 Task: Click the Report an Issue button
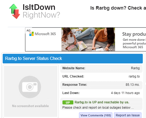[128, 115]
